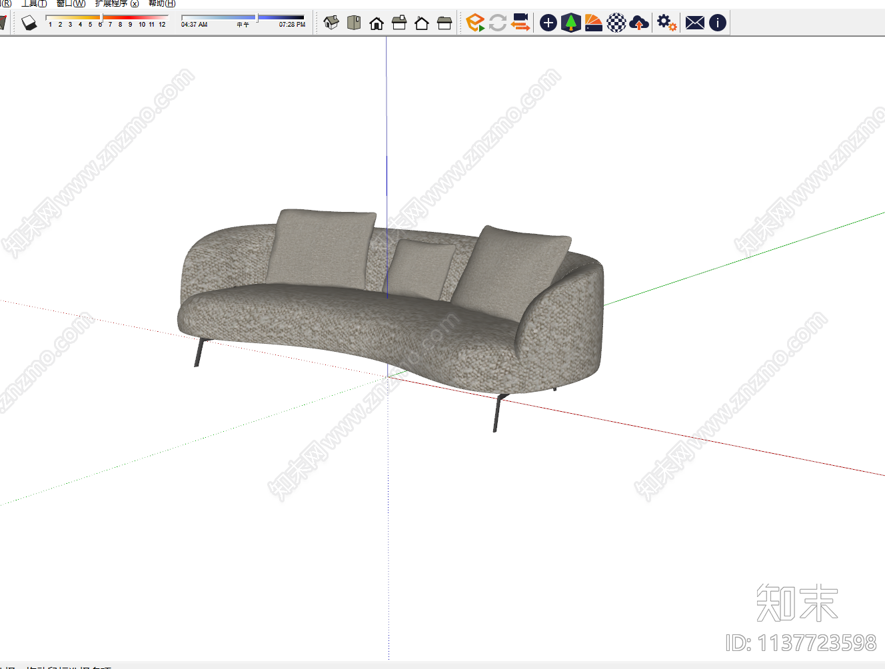Open the 窗口(W) menu

[x=71, y=3]
